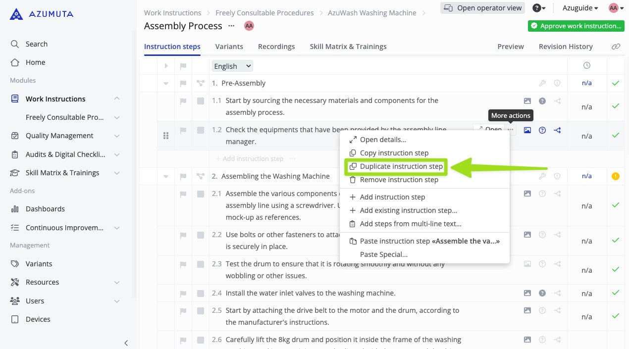Check the checkbox next to step 1.1
Viewport: 629px width, 349px height.
coord(200,100)
